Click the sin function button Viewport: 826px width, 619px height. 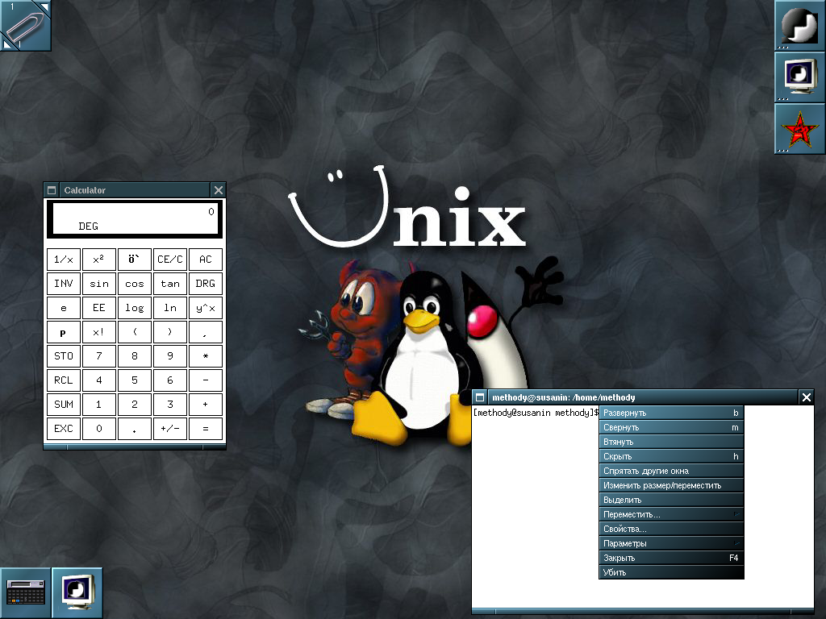(x=98, y=283)
